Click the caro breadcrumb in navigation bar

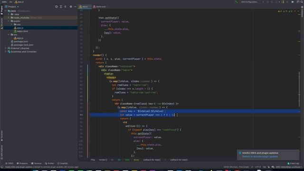tap(4, 2)
